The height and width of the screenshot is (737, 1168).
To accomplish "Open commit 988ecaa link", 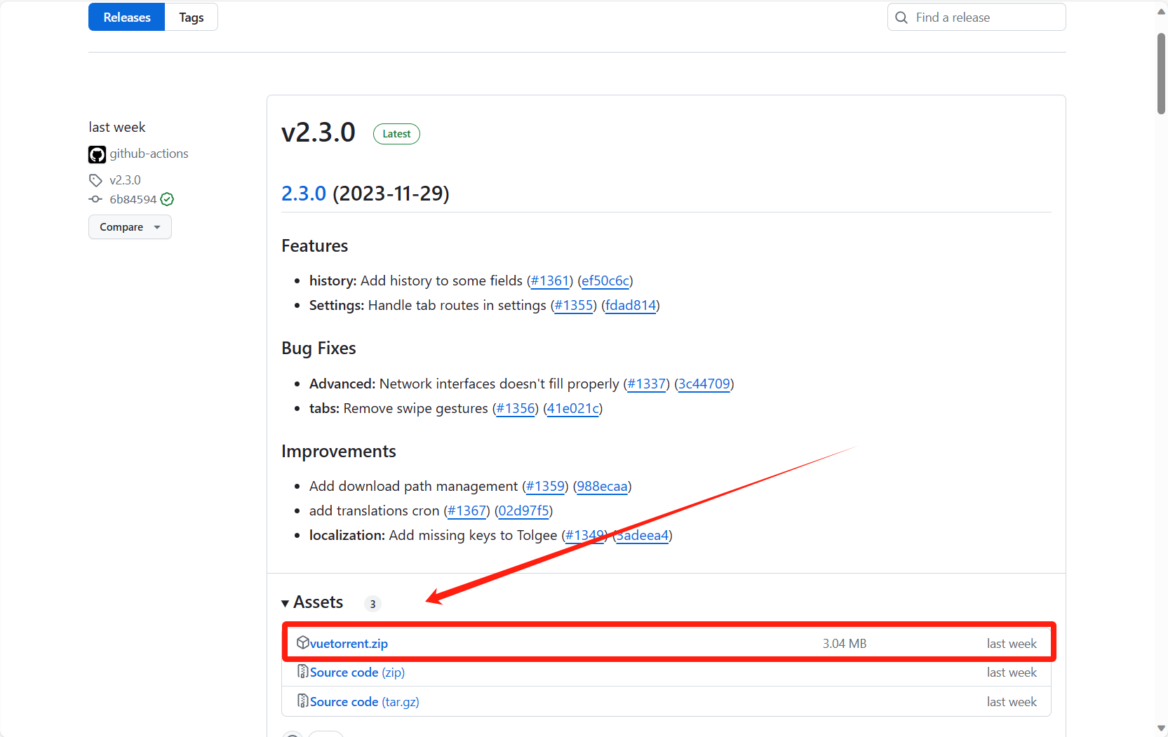I will pyautogui.click(x=602, y=487).
